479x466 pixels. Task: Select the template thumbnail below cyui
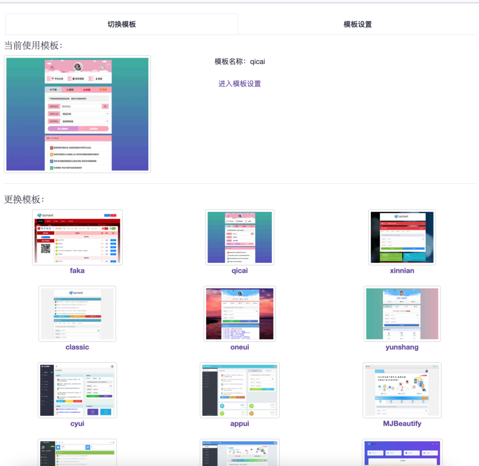[x=77, y=452]
